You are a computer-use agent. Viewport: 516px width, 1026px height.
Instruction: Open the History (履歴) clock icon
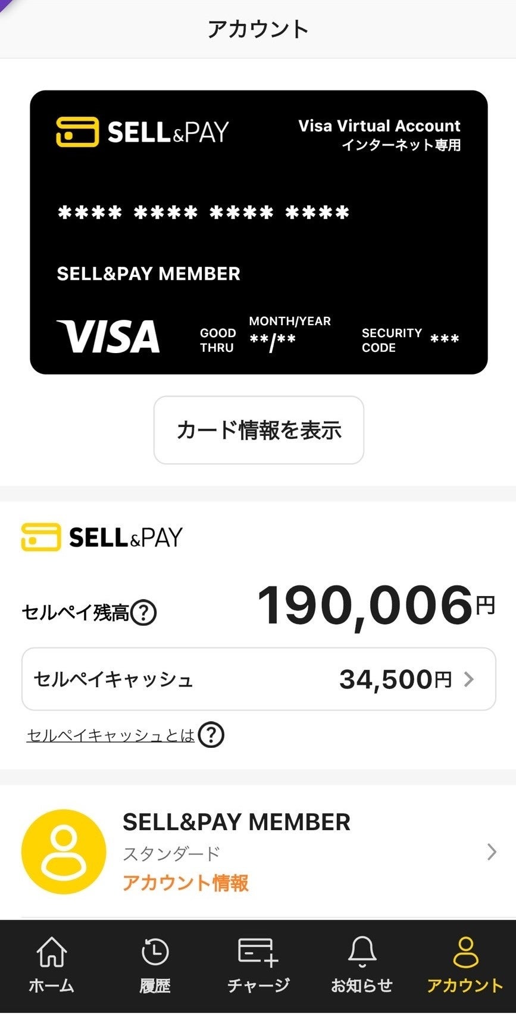pos(155,952)
